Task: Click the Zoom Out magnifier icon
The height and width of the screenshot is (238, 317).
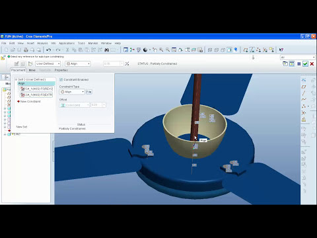Action: [x=168, y=50]
